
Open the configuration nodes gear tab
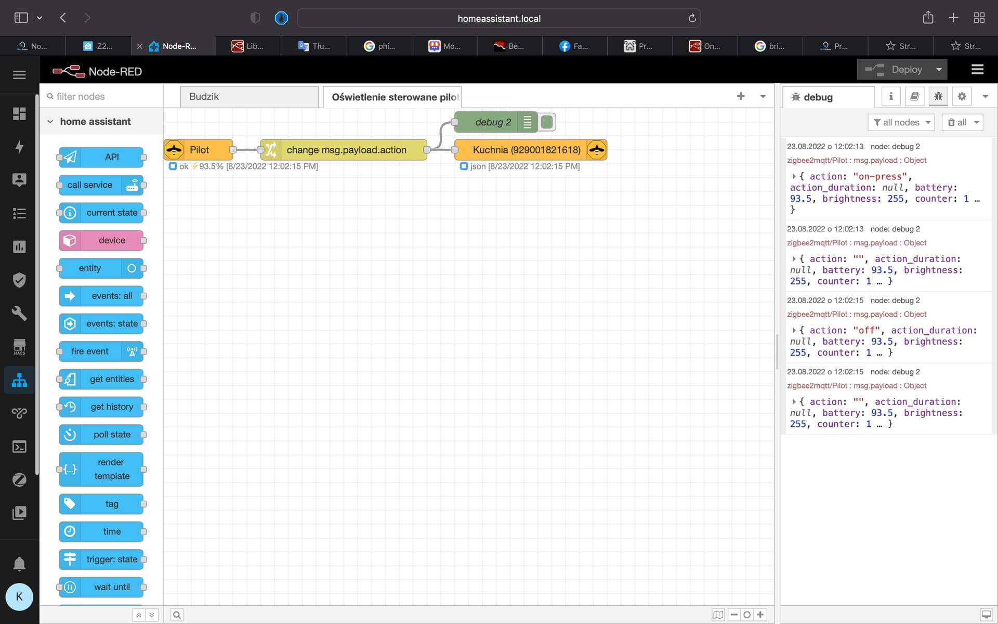coord(962,96)
